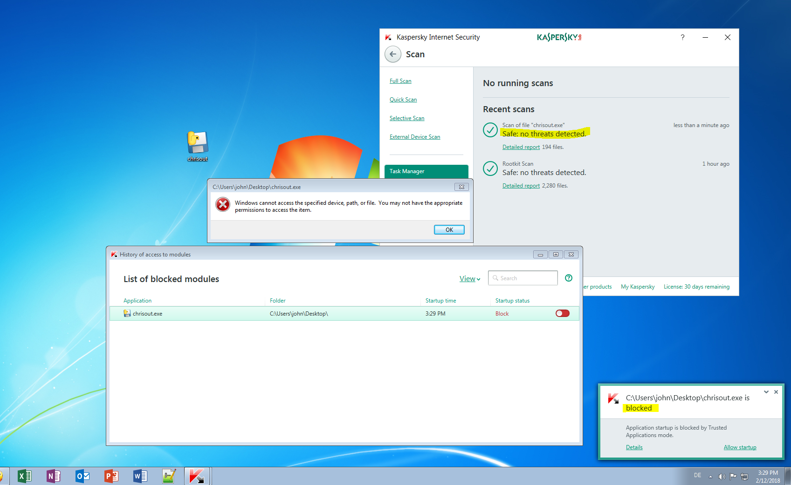The image size is (791, 485).
Task: Click green checkmark of chrisout.exe scan
Action: click(490, 130)
